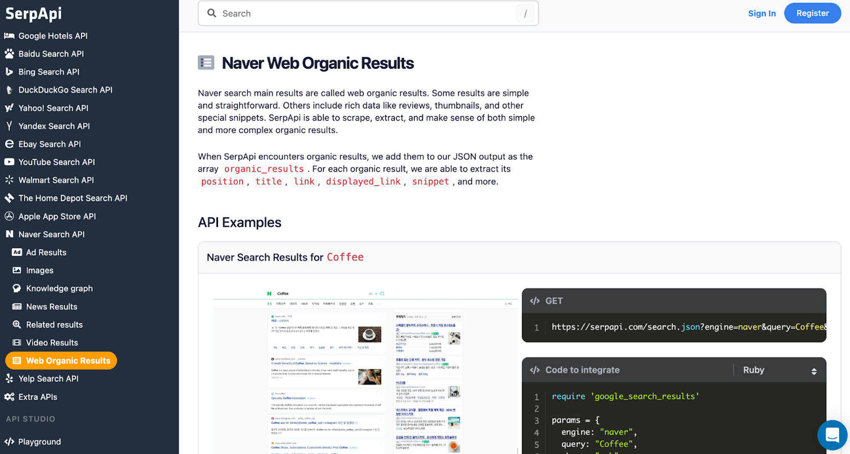Click the YouTube play icon
The image size is (850, 454).
click(9, 162)
